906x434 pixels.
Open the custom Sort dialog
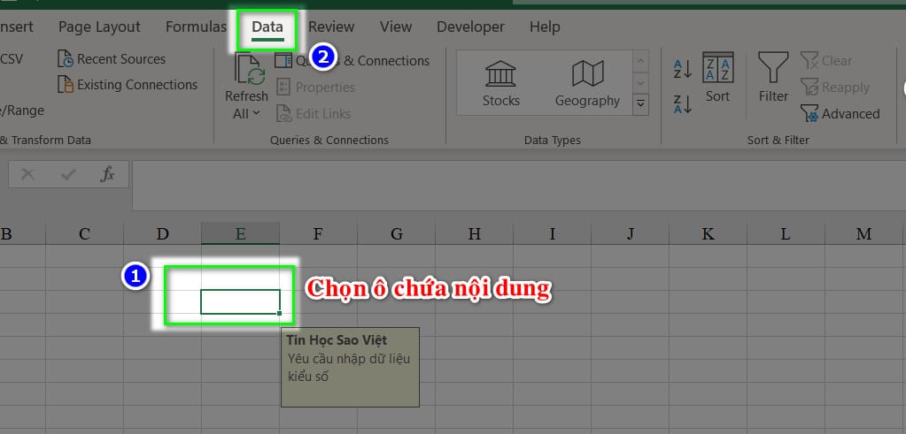[717, 78]
